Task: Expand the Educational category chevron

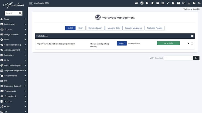Action: [25, 96]
